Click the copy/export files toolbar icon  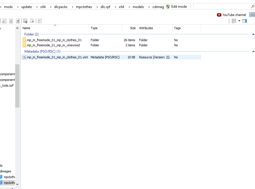32,21
